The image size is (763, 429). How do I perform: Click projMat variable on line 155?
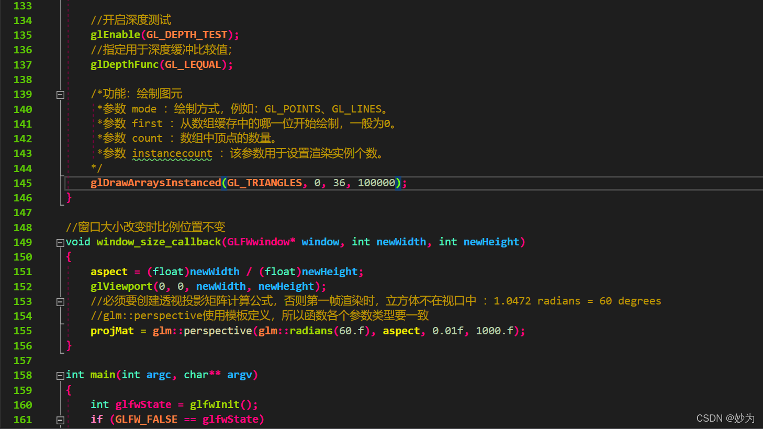(112, 331)
